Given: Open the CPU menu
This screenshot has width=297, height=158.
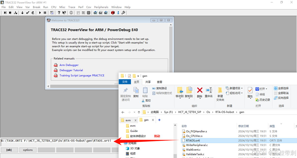Looking at the screenshot, I should [x=54, y=7].
